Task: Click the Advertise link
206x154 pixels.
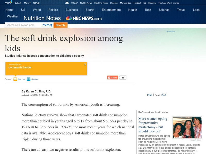Action: 170,32
